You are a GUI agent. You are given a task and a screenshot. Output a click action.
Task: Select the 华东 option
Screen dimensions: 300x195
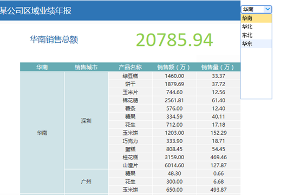click(x=256, y=44)
